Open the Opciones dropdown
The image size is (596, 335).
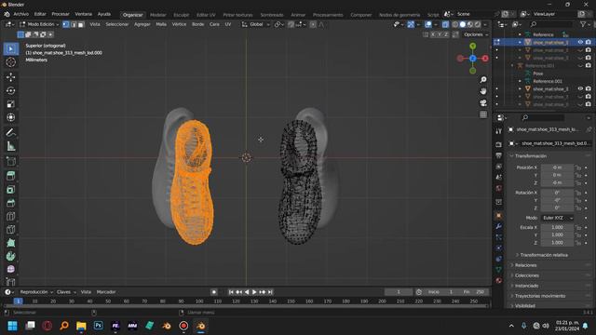click(x=476, y=34)
